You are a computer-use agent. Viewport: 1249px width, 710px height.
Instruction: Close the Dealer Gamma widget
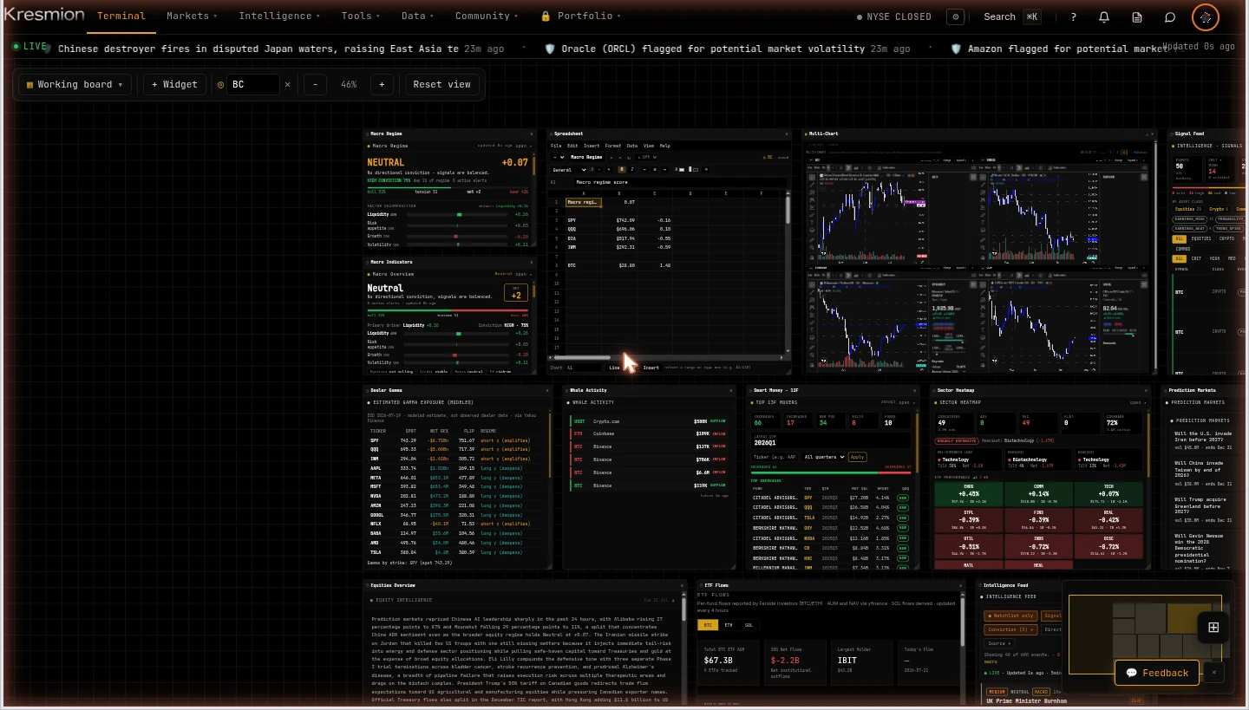547,390
